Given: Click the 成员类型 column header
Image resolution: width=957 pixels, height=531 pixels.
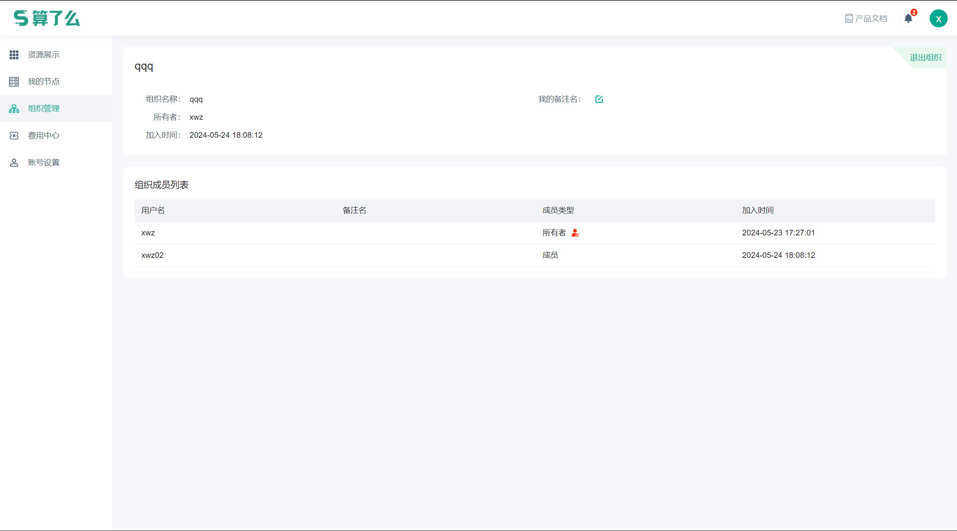Looking at the screenshot, I should pyautogui.click(x=558, y=210).
